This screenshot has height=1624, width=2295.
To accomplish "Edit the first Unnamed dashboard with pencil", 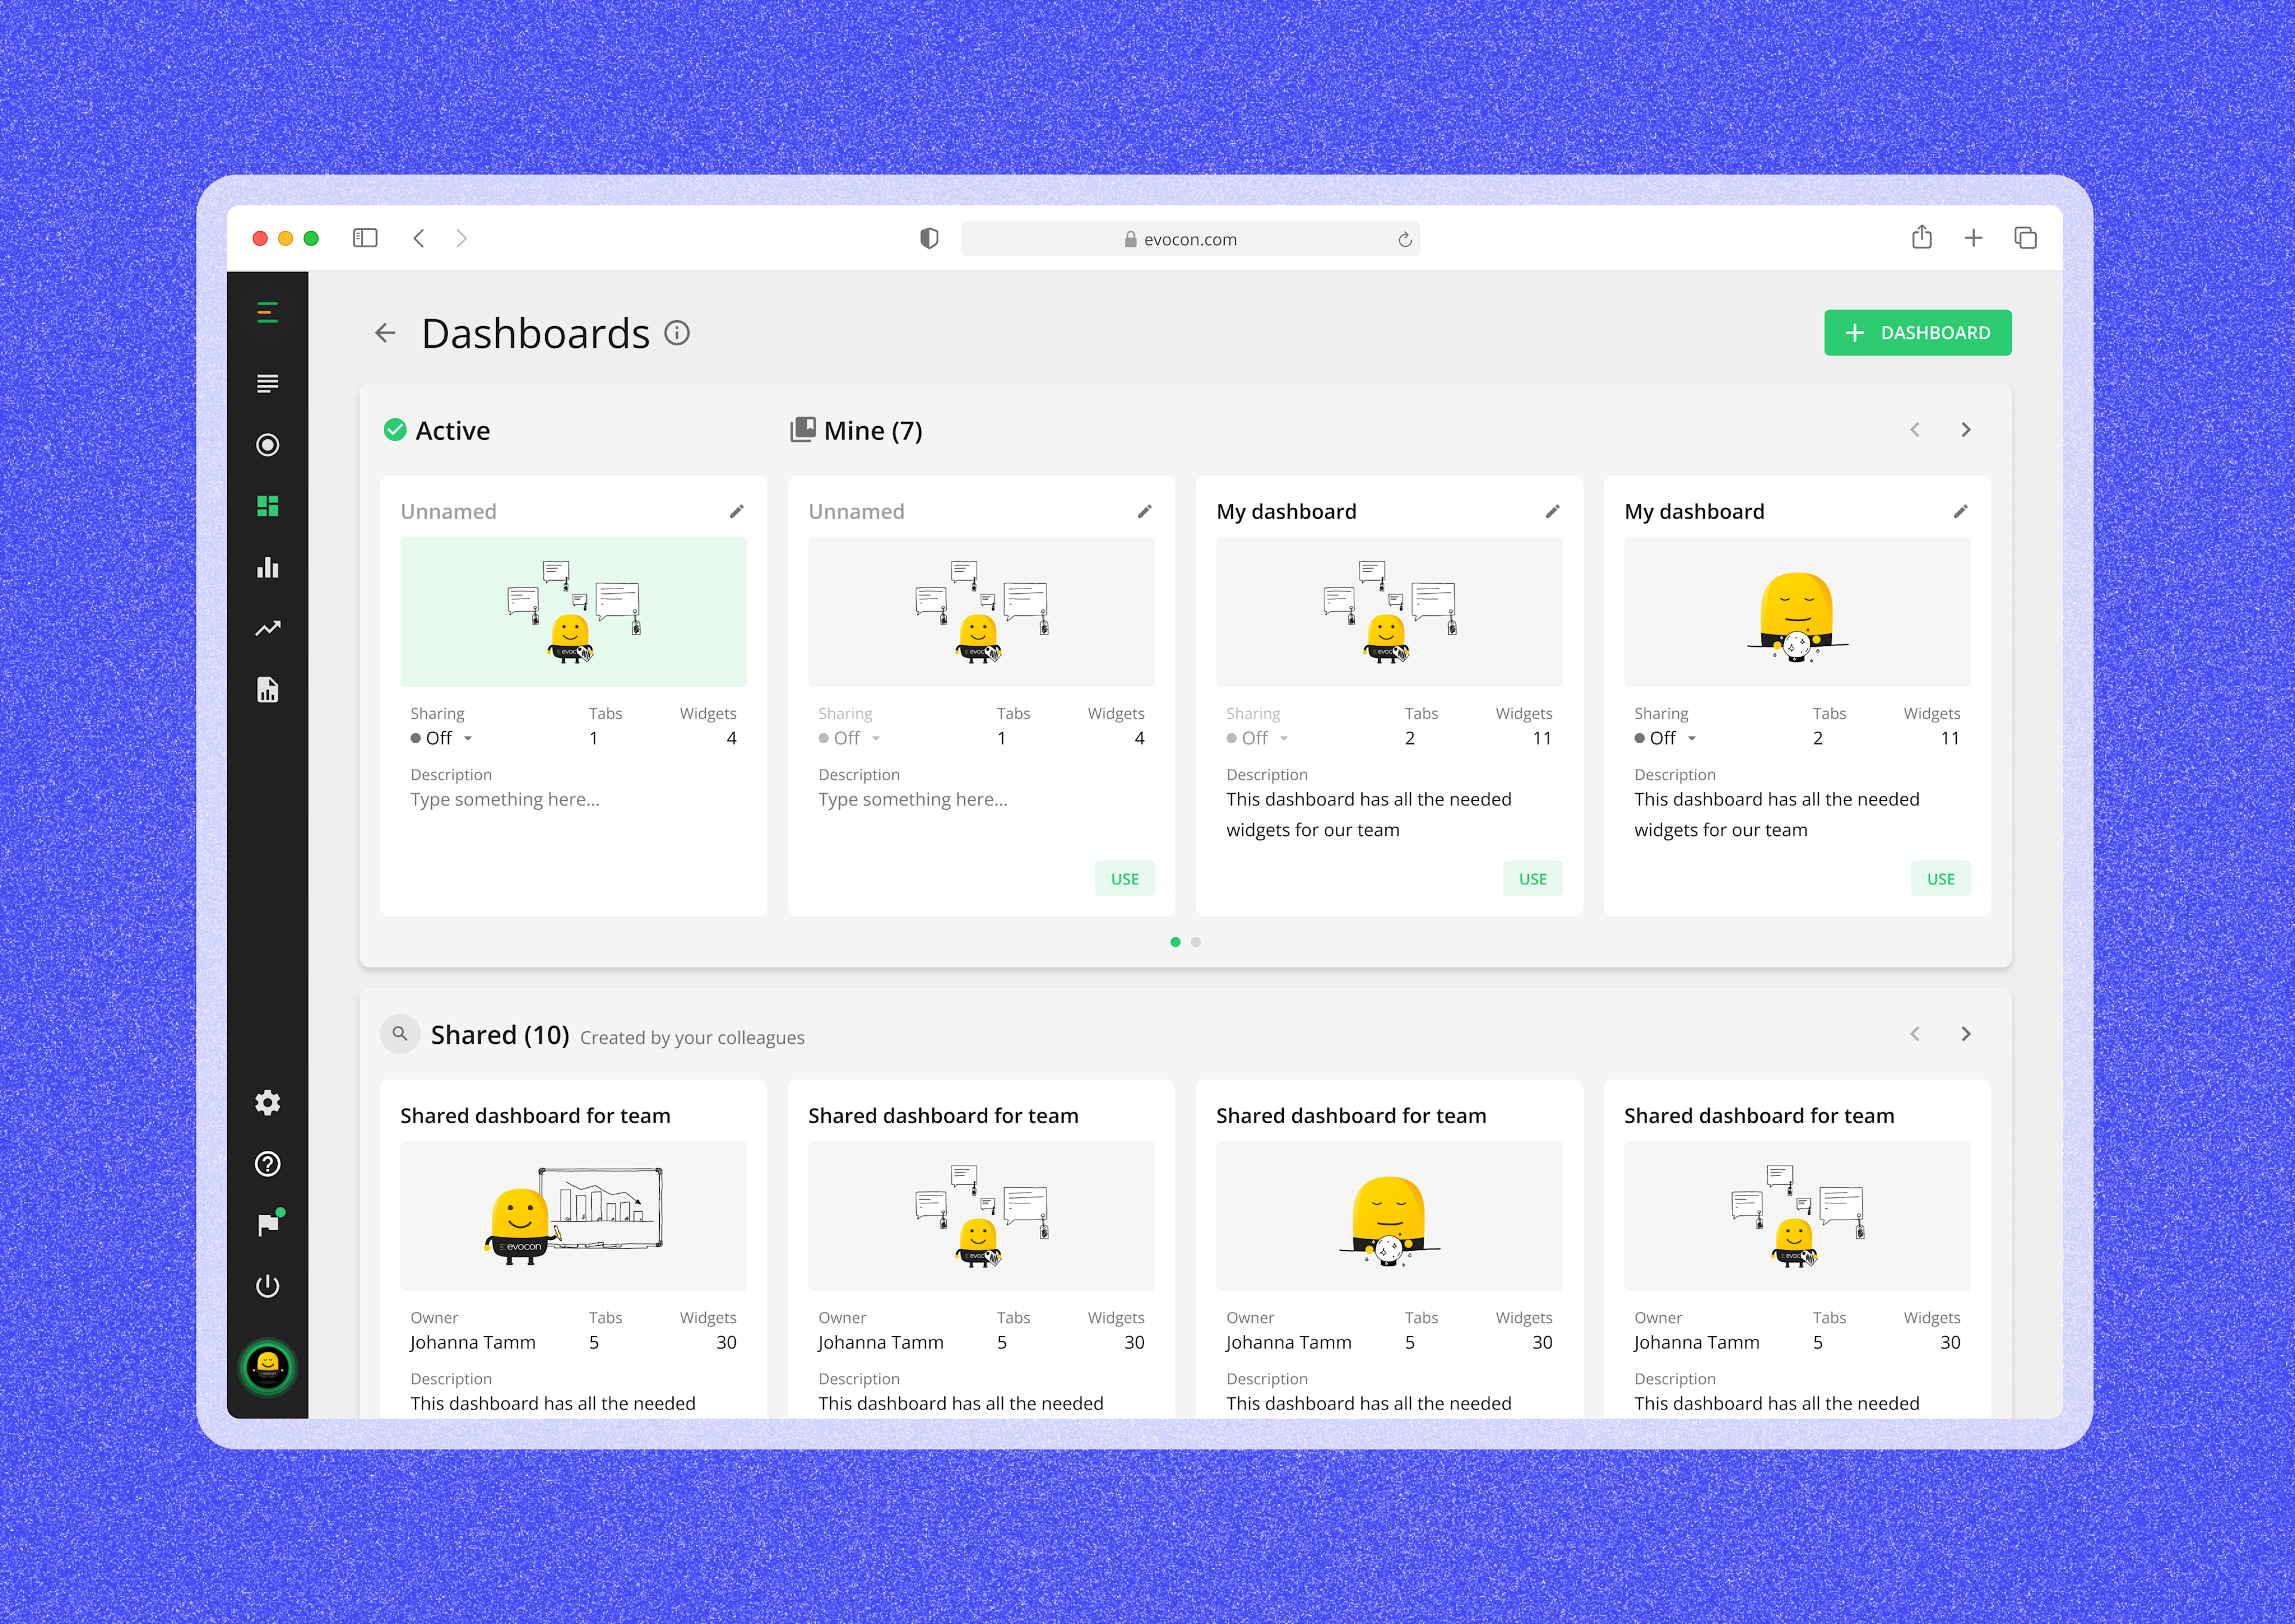I will point(737,511).
